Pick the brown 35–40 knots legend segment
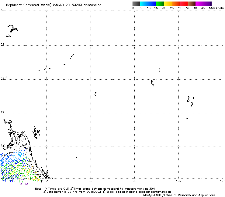This screenshot has height=197, width=225. click(192, 4)
